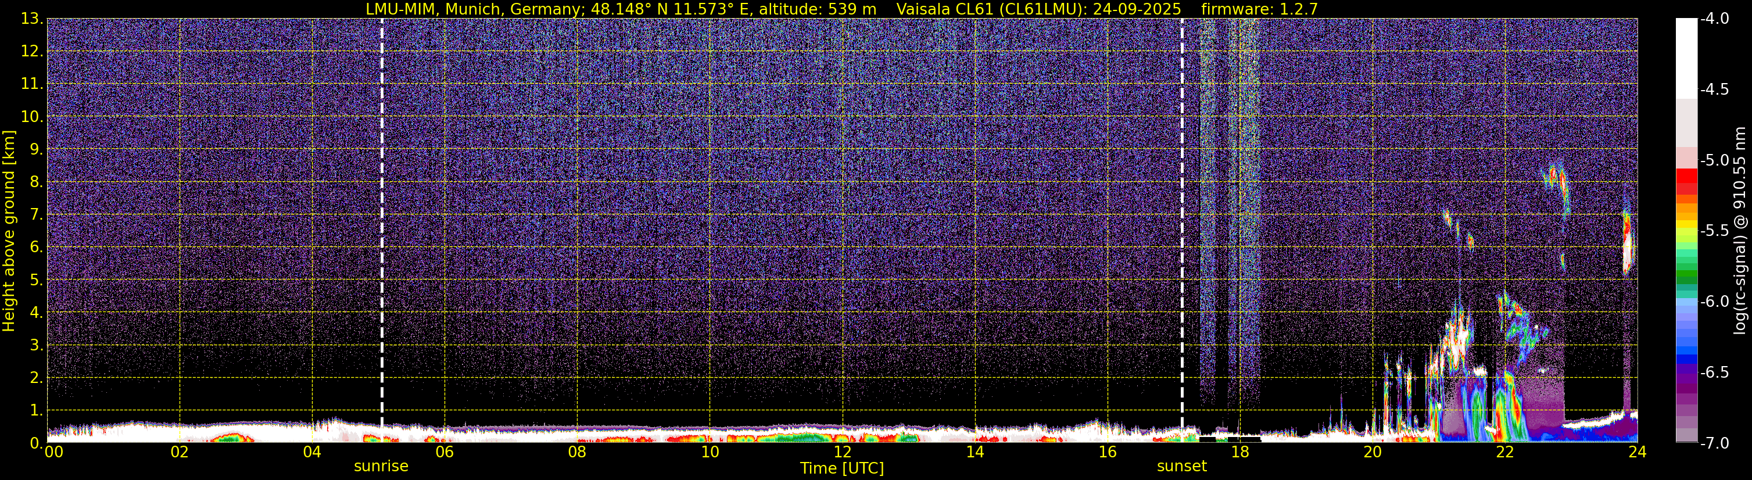Click the bright cloud echo near 24 UTC
The image size is (1752, 480).
coord(1627,243)
